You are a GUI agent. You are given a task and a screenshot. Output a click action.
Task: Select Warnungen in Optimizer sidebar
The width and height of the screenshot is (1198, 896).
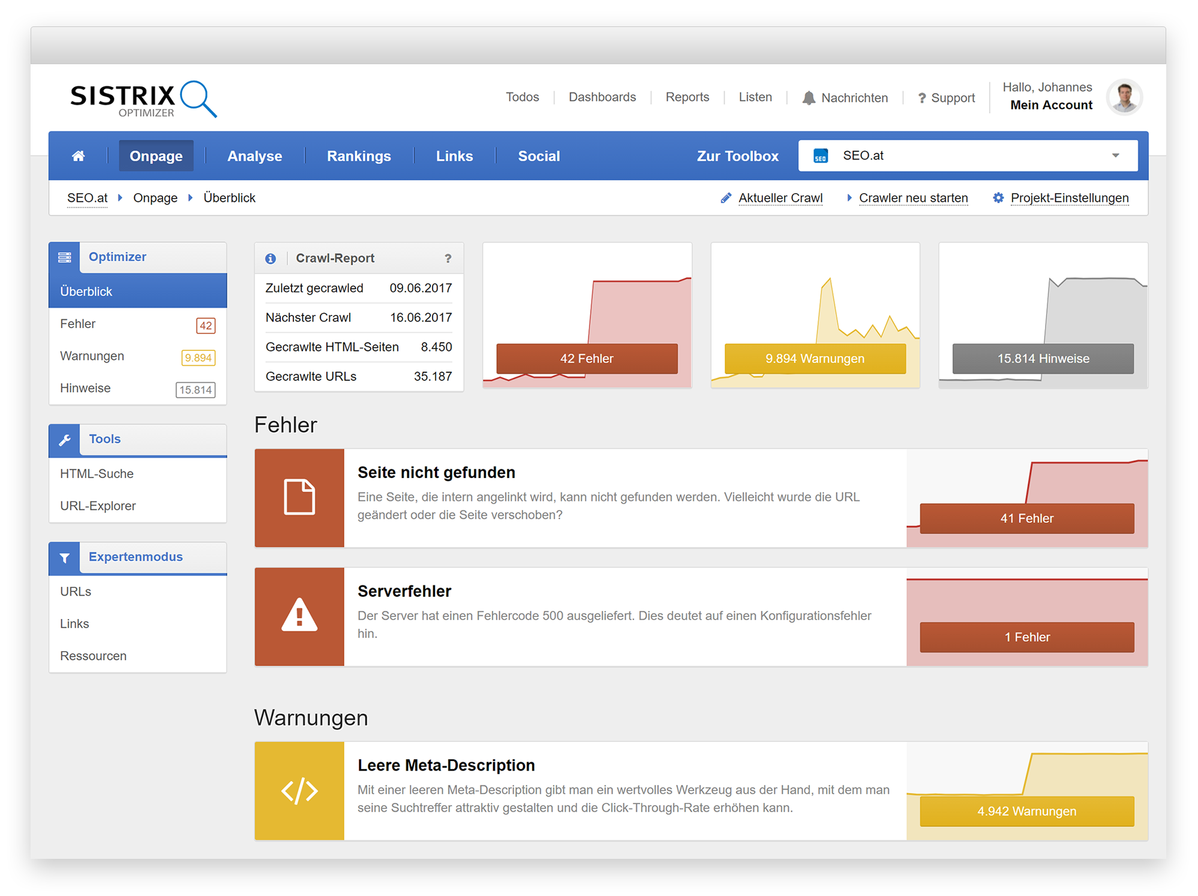pos(92,356)
